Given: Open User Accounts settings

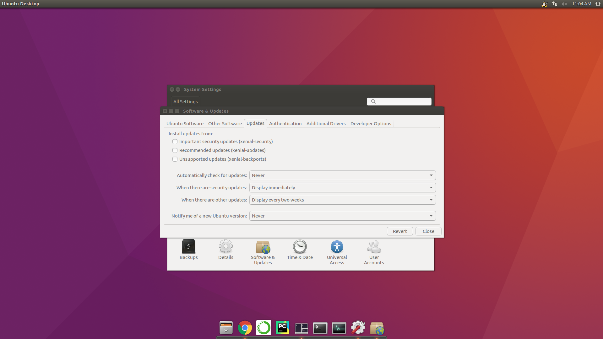Looking at the screenshot, I should click(374, 252).
